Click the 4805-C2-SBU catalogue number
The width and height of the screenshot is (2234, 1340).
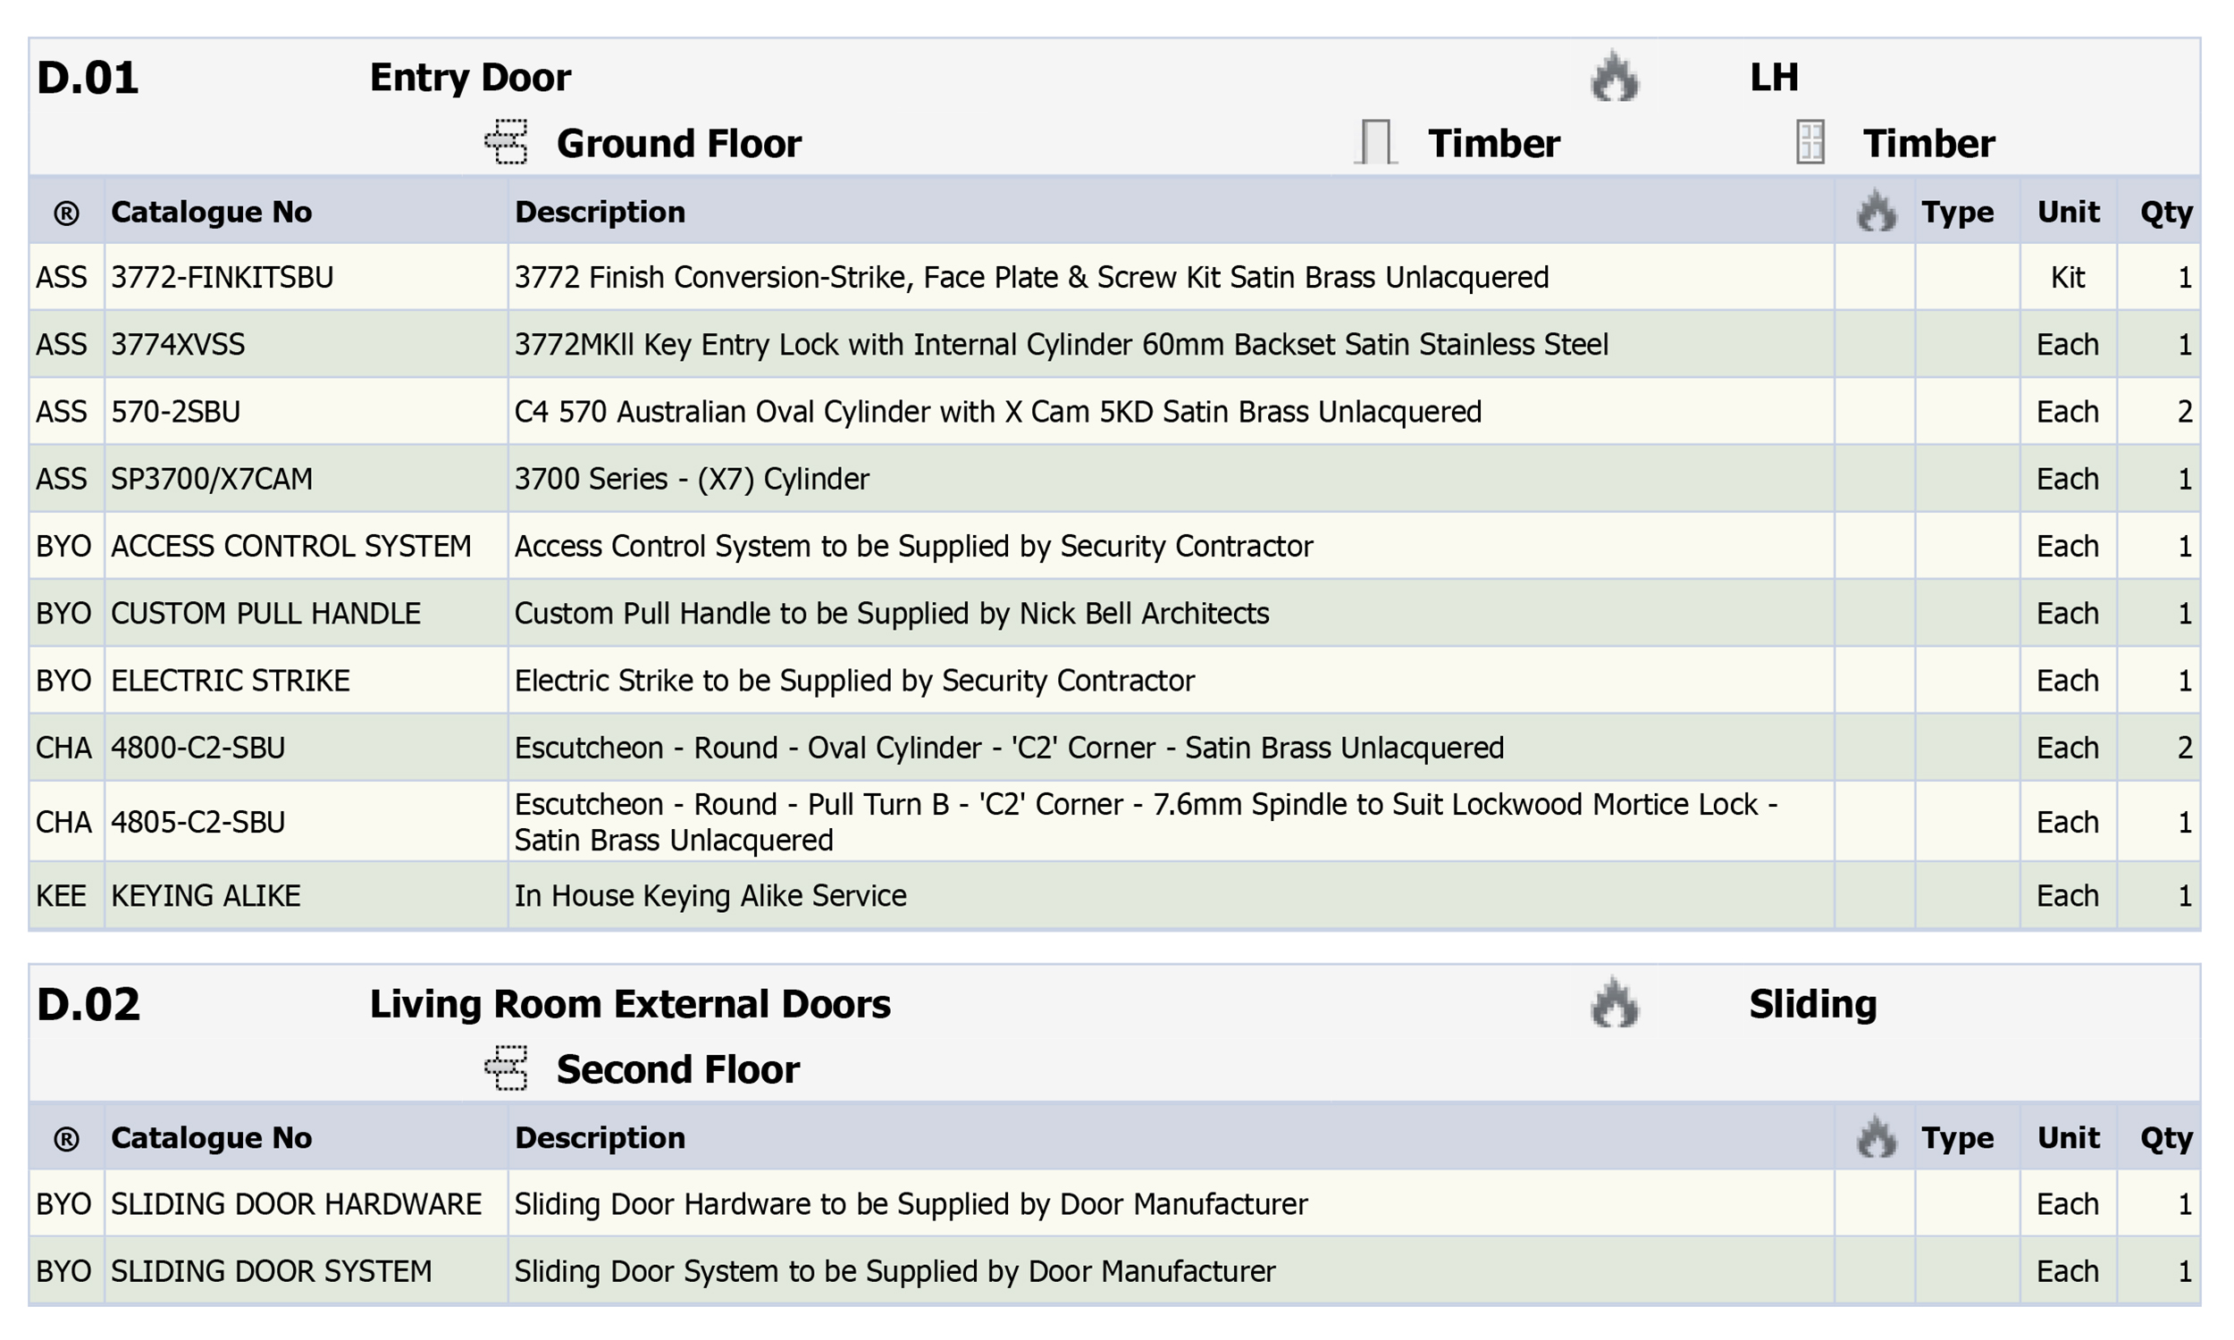pos(197,822)
